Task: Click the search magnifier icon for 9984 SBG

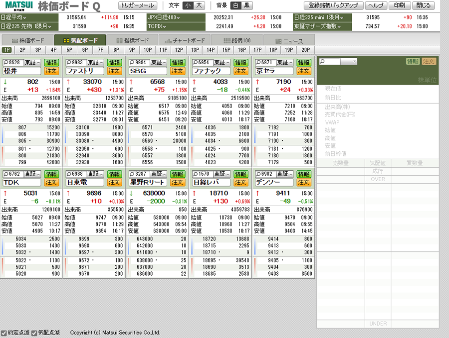Action: (x=132, y=63)
